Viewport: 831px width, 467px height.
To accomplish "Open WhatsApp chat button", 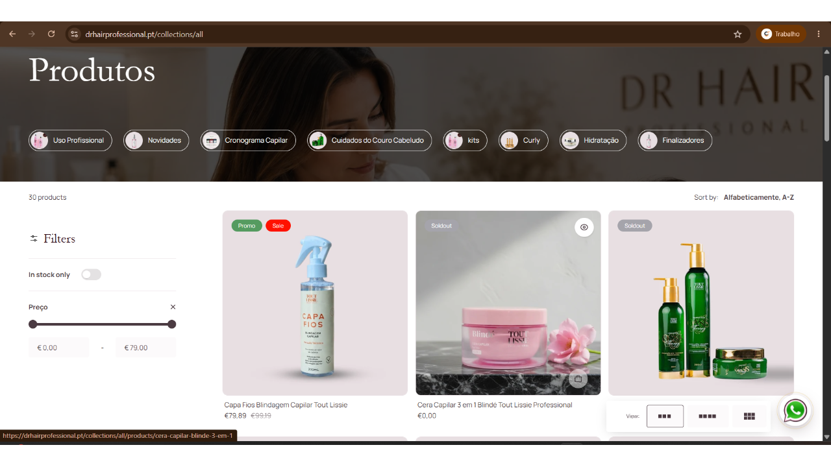I will 795,411.
